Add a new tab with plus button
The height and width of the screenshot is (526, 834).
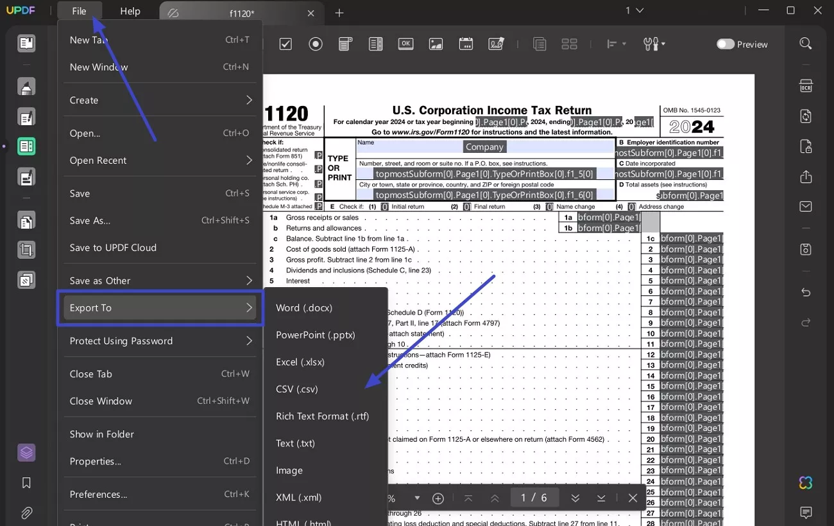pyautogui.click(x=339, y=13)
